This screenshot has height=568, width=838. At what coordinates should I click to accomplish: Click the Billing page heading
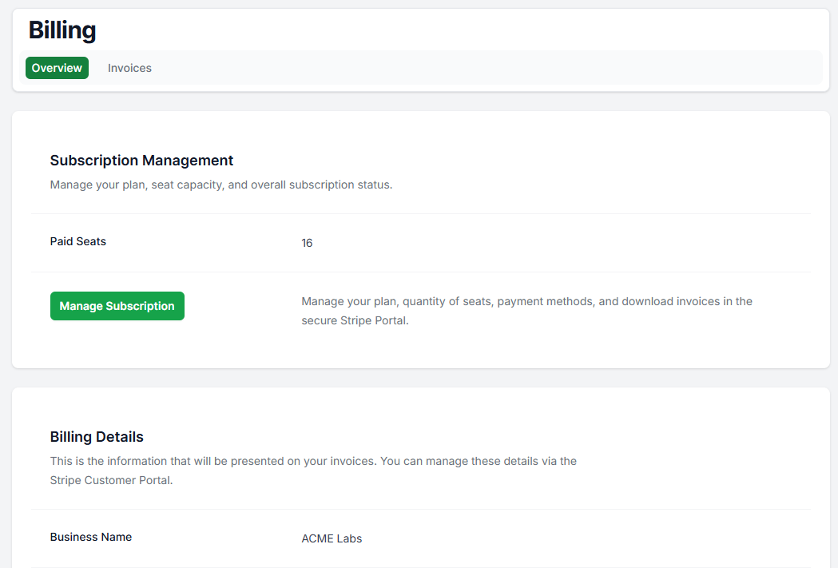pyautogui.click(x=62, y=30)
